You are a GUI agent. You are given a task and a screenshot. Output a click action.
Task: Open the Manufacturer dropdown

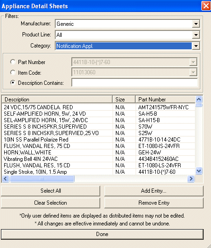point(196,24)
